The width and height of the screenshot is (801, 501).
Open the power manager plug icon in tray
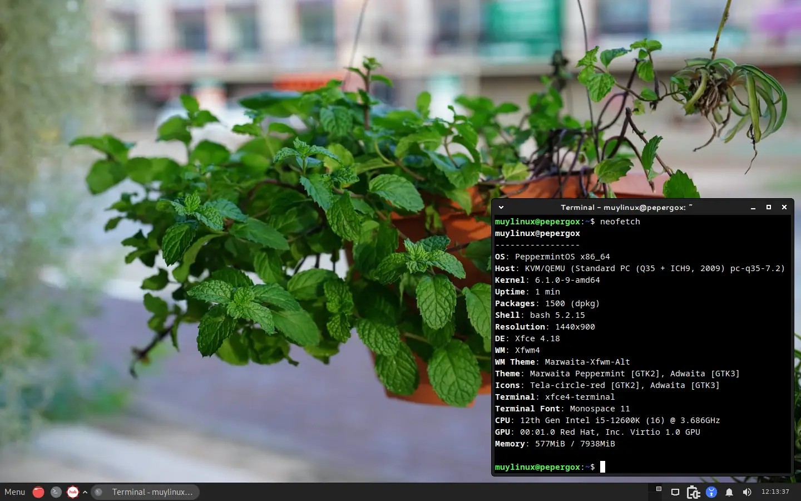693,492
